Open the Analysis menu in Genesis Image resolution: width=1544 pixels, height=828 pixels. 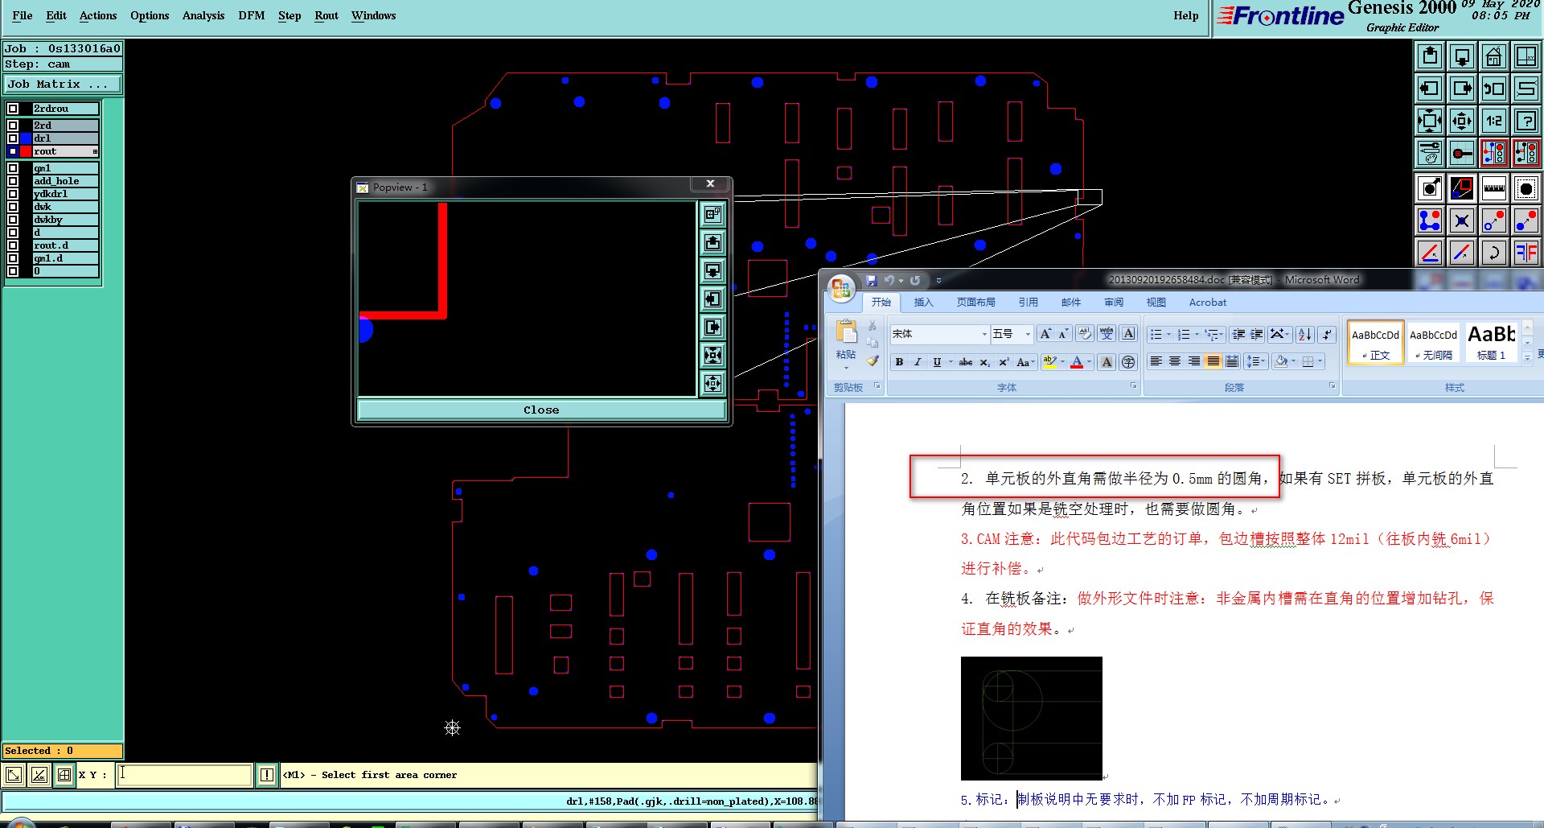point(203,15)
